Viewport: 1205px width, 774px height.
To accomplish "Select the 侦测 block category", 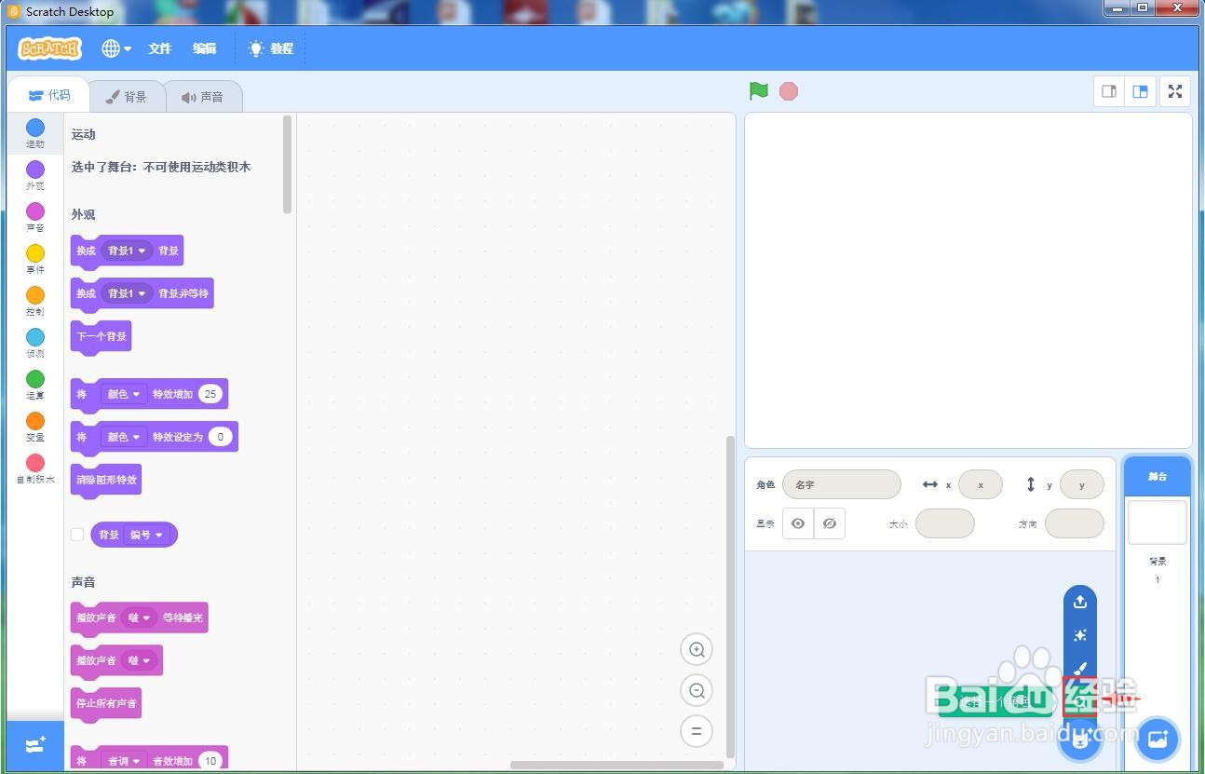I will (34, 344).
